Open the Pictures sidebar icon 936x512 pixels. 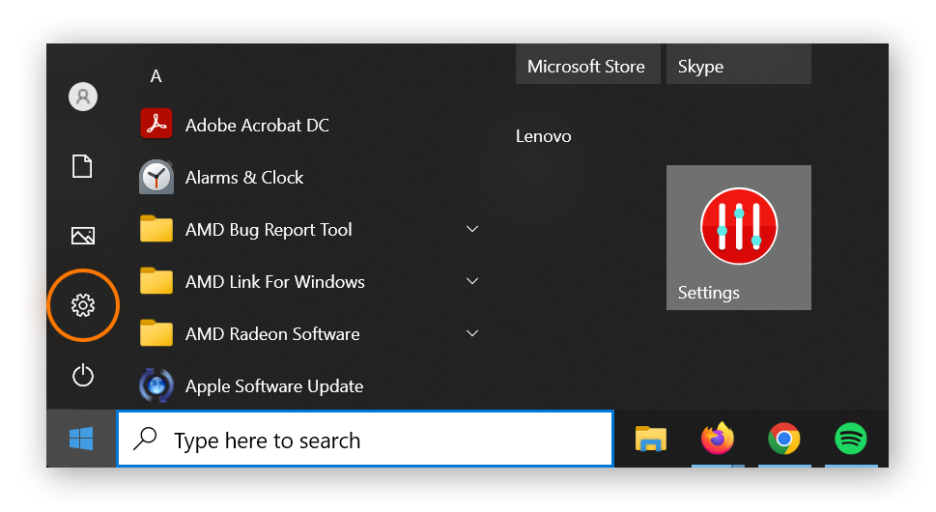tap(83, 236)
